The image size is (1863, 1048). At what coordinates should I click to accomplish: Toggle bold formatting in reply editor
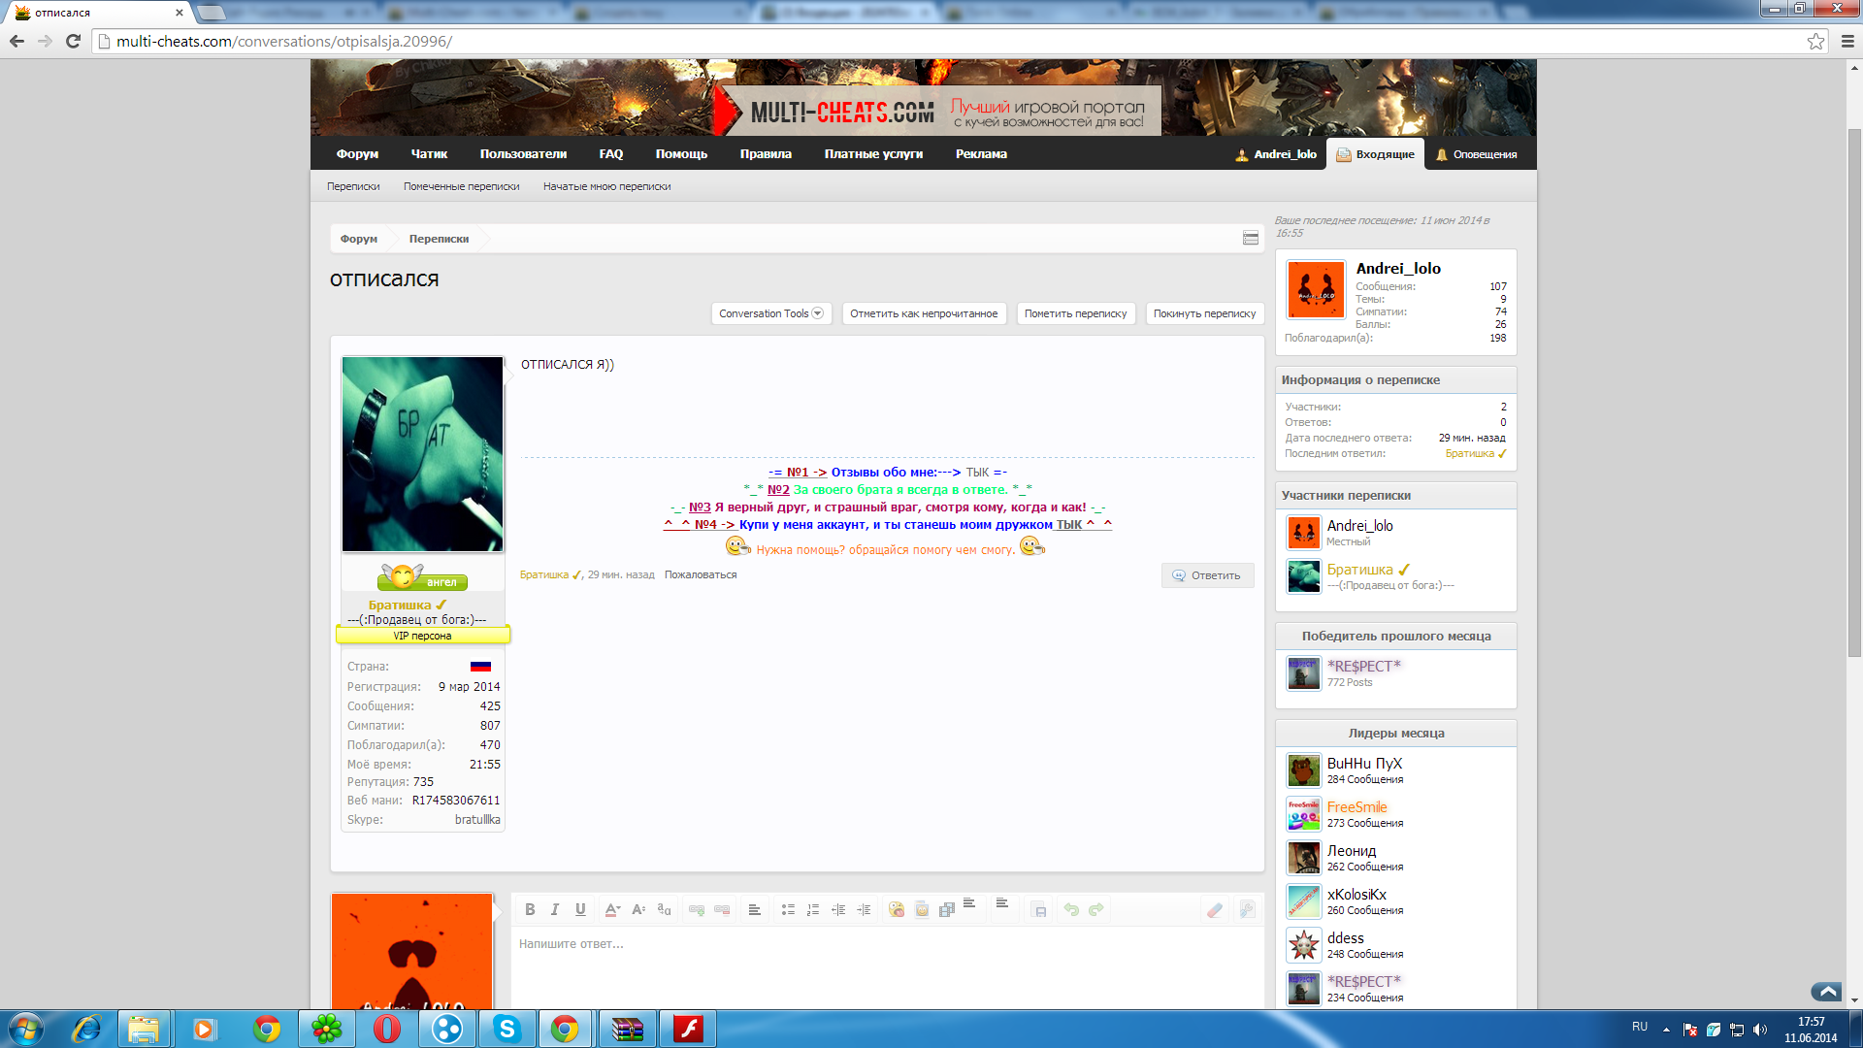click(x=530, y=909)
